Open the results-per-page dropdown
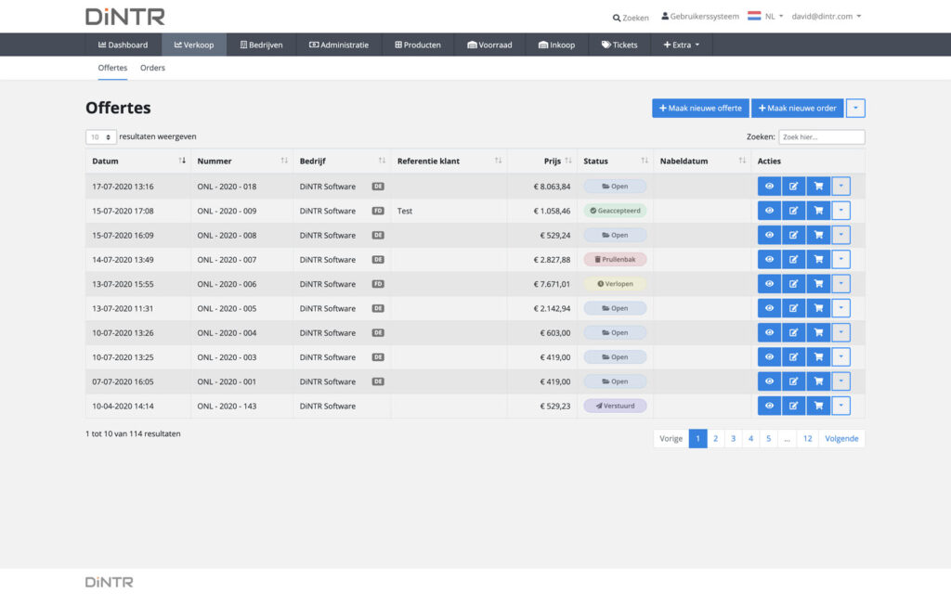Viewport: 951px width, 594px height. point(100,136)
